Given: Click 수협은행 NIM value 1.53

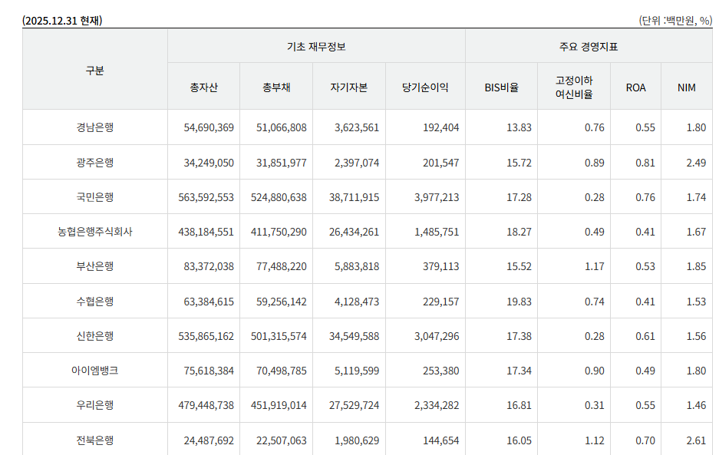Looking at the screenshot, I should pyautogui.click(x=696, y=302).
